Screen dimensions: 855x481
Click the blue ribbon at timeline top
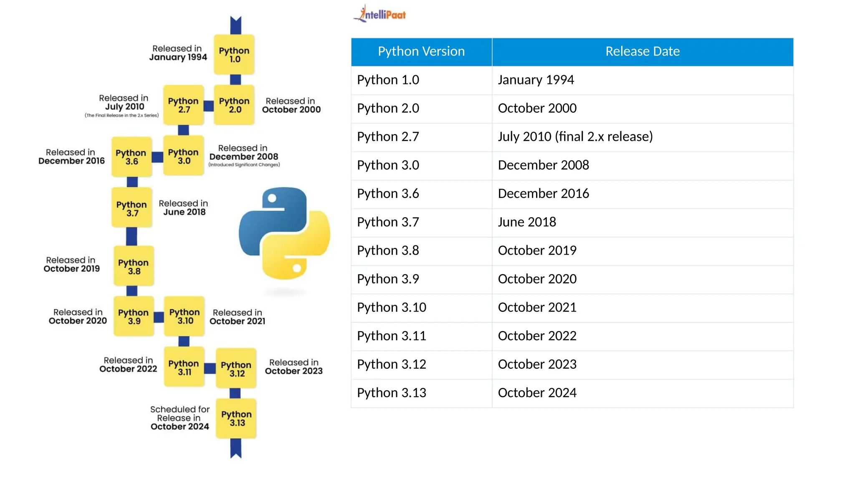(236, 25)
